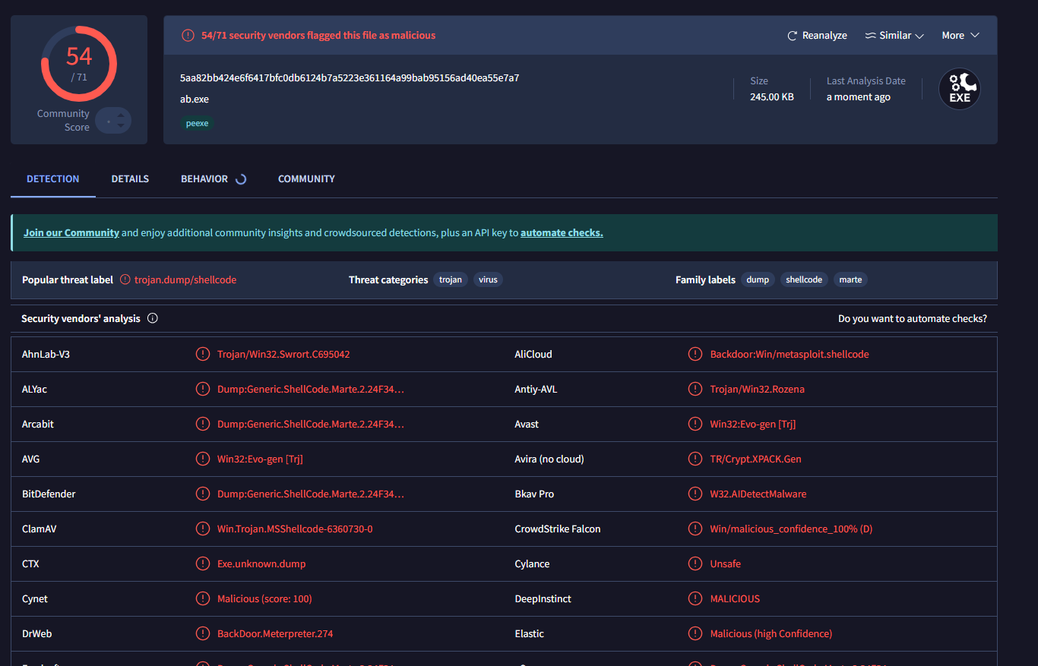
Task: Click the Malicious (score: 100) result
Action: 264,598
